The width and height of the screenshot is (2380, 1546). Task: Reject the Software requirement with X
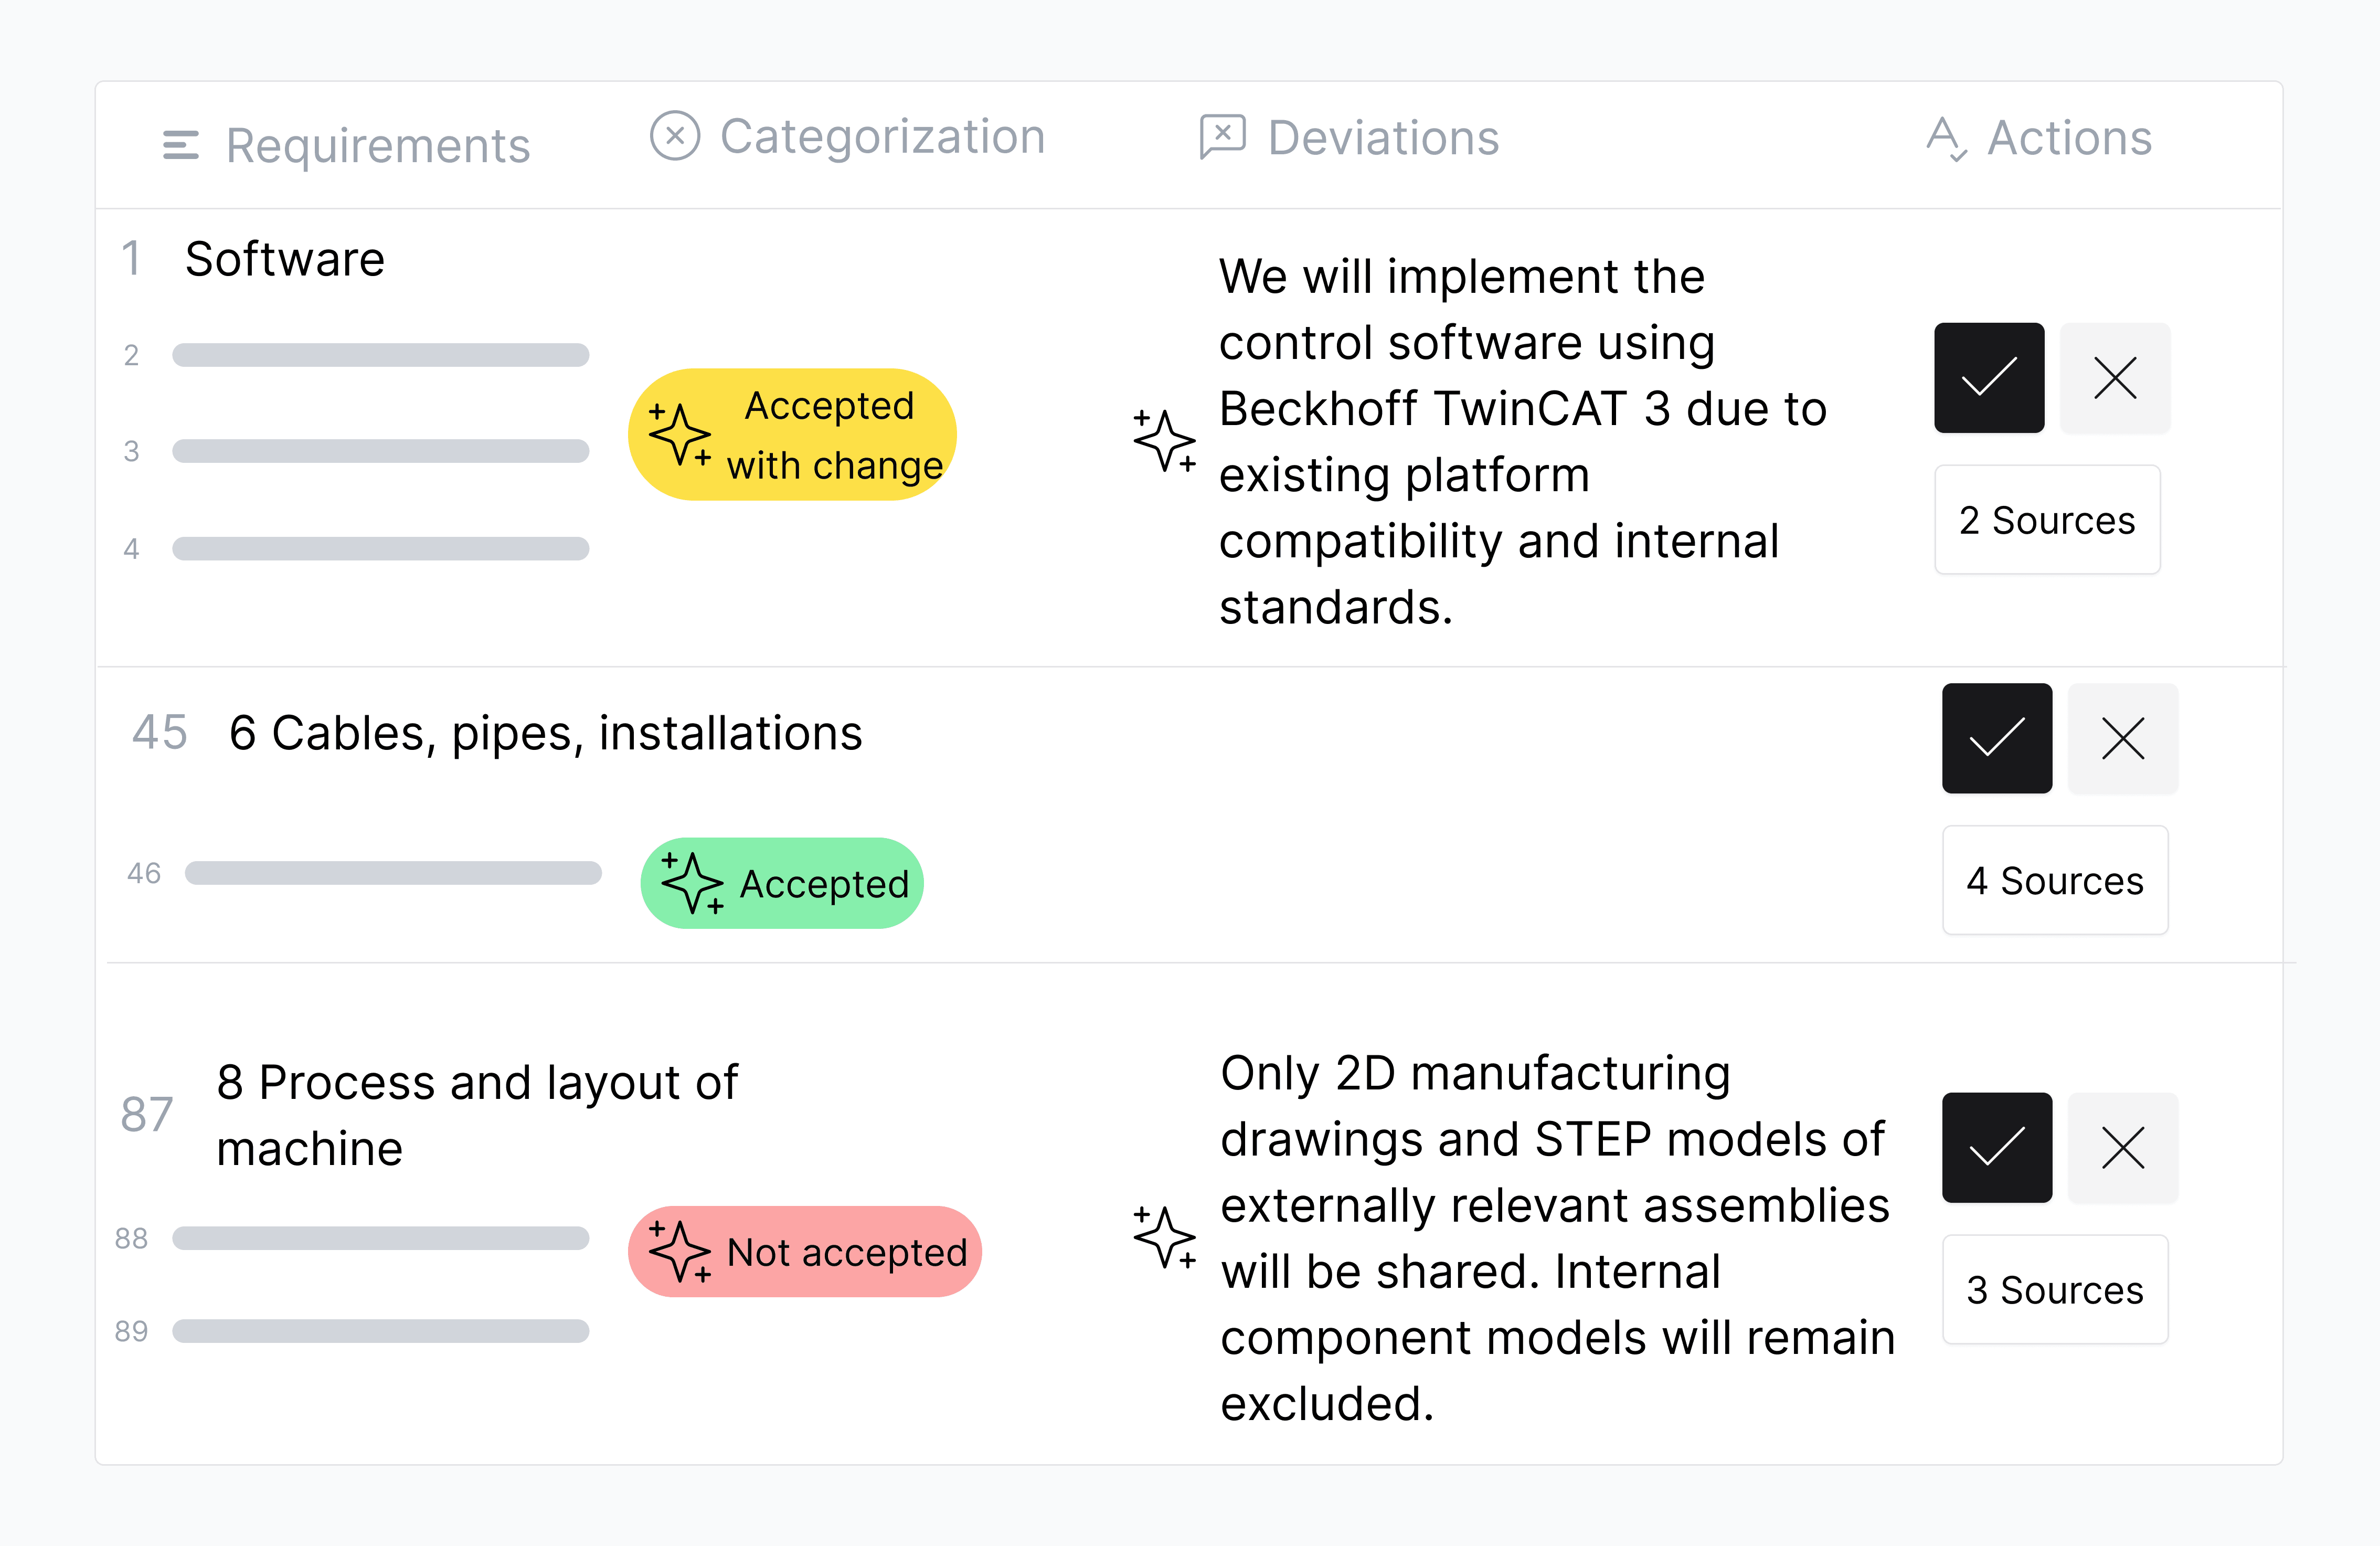pyautogui.click(x=2115, y=378)
